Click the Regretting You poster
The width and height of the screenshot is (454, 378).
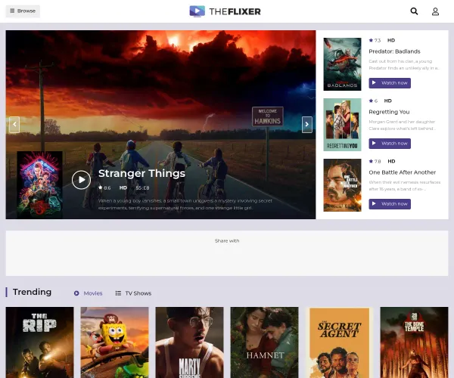342,125
